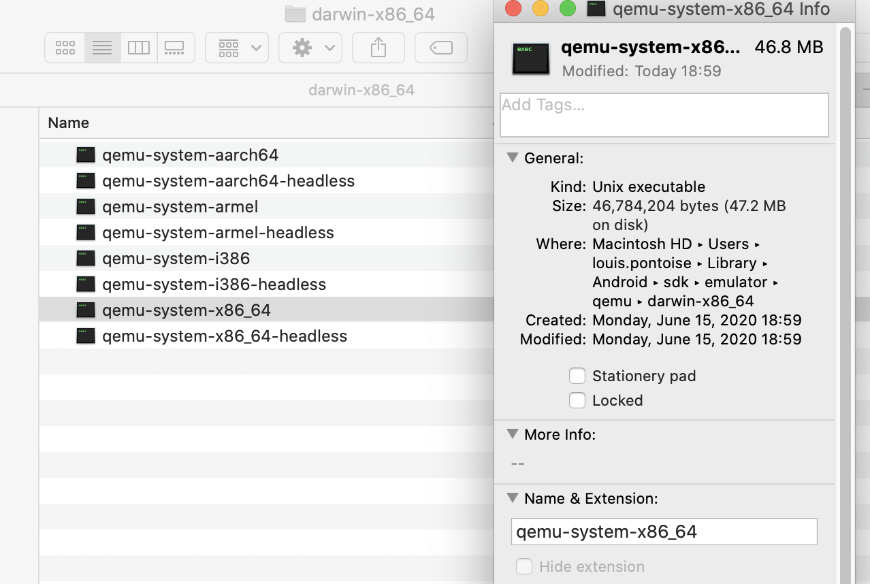Minimize the Info window
Viewport: 870px width, 584px height.
tap(540, 9)
